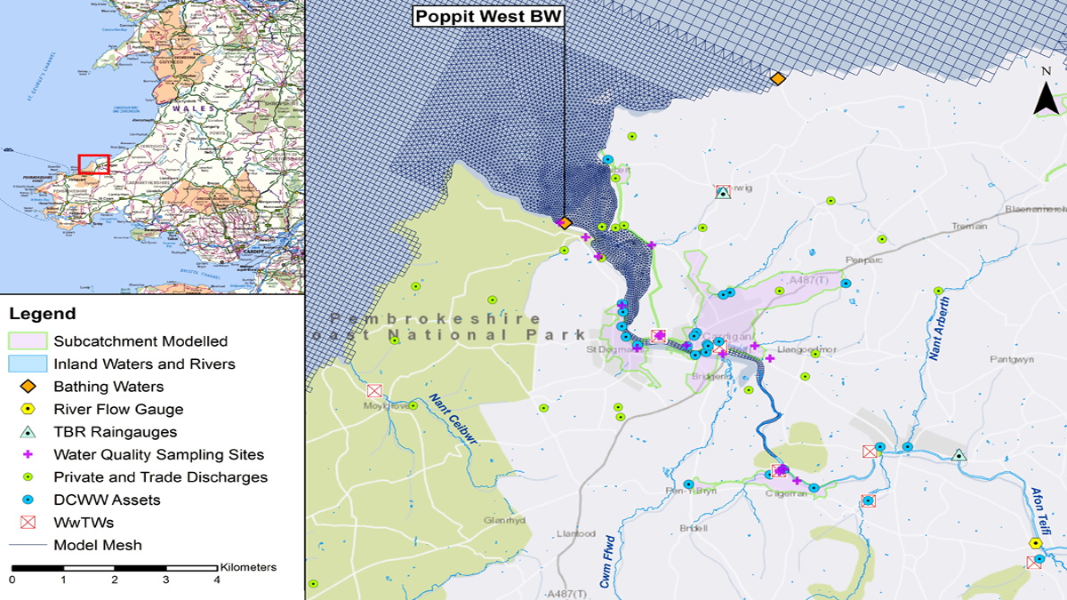The height and width of the screenshot is (600, 1067).
Task: Click the Legend heading text
Action: point(42,315)
